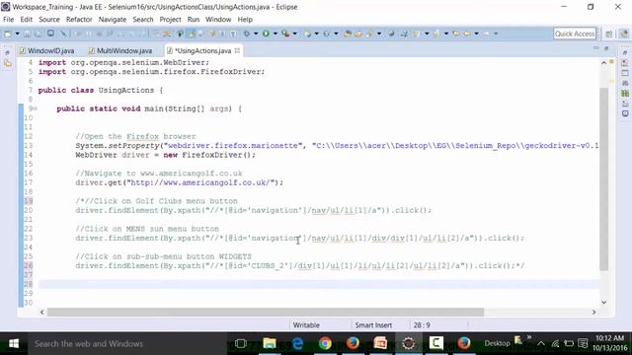Click the vertical scrollbar down arrow in editor
Viewport: 632px width, 355px height.
[x=603, y=303]
